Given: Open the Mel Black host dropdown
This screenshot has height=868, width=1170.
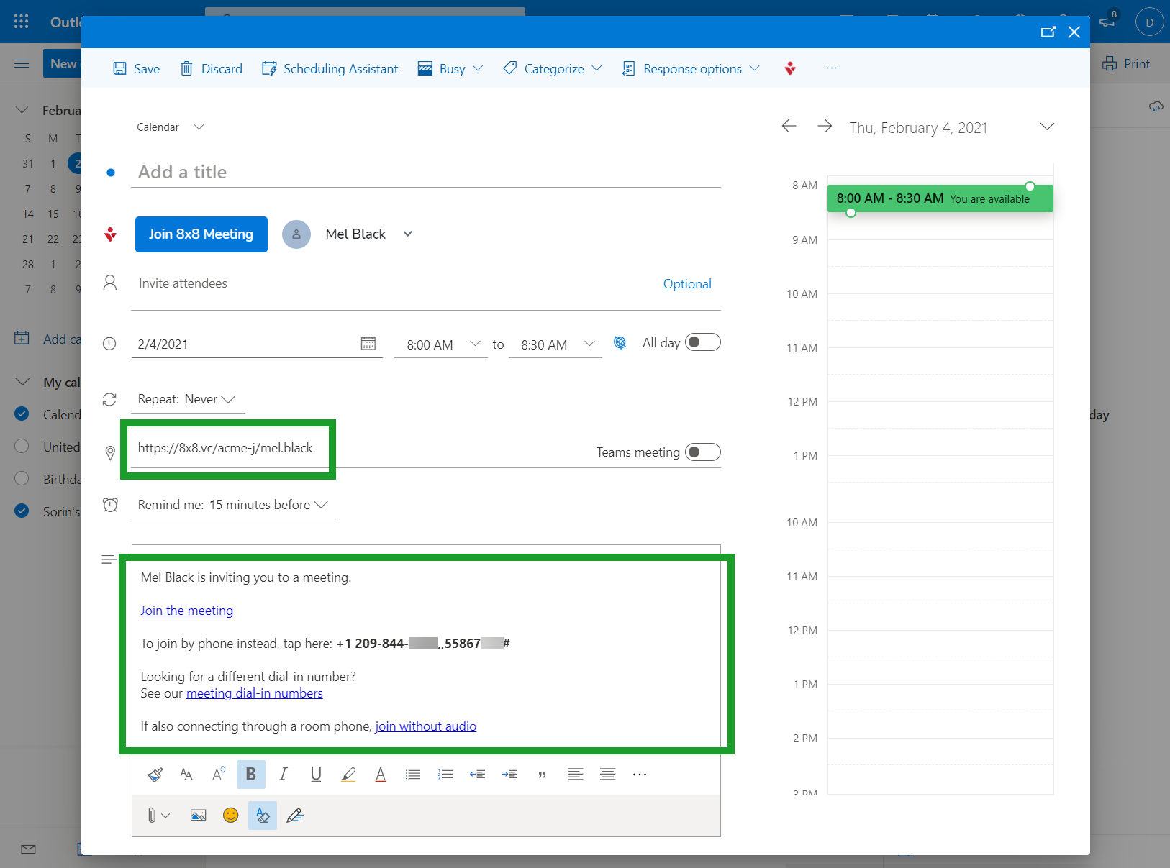Looking at the screenshot, I should 408,234.
